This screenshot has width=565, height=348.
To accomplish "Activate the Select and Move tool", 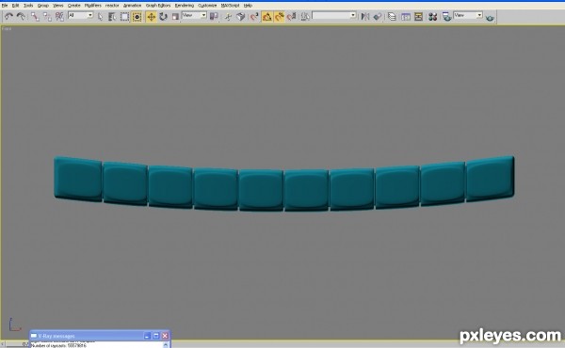I will tap(151, 17).
